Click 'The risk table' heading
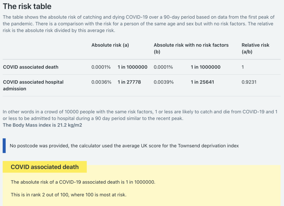284x206 pixels. click(27, 6)
